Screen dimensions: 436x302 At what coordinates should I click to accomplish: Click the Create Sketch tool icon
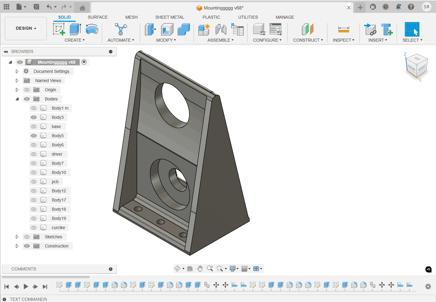(x=59, y=29)
